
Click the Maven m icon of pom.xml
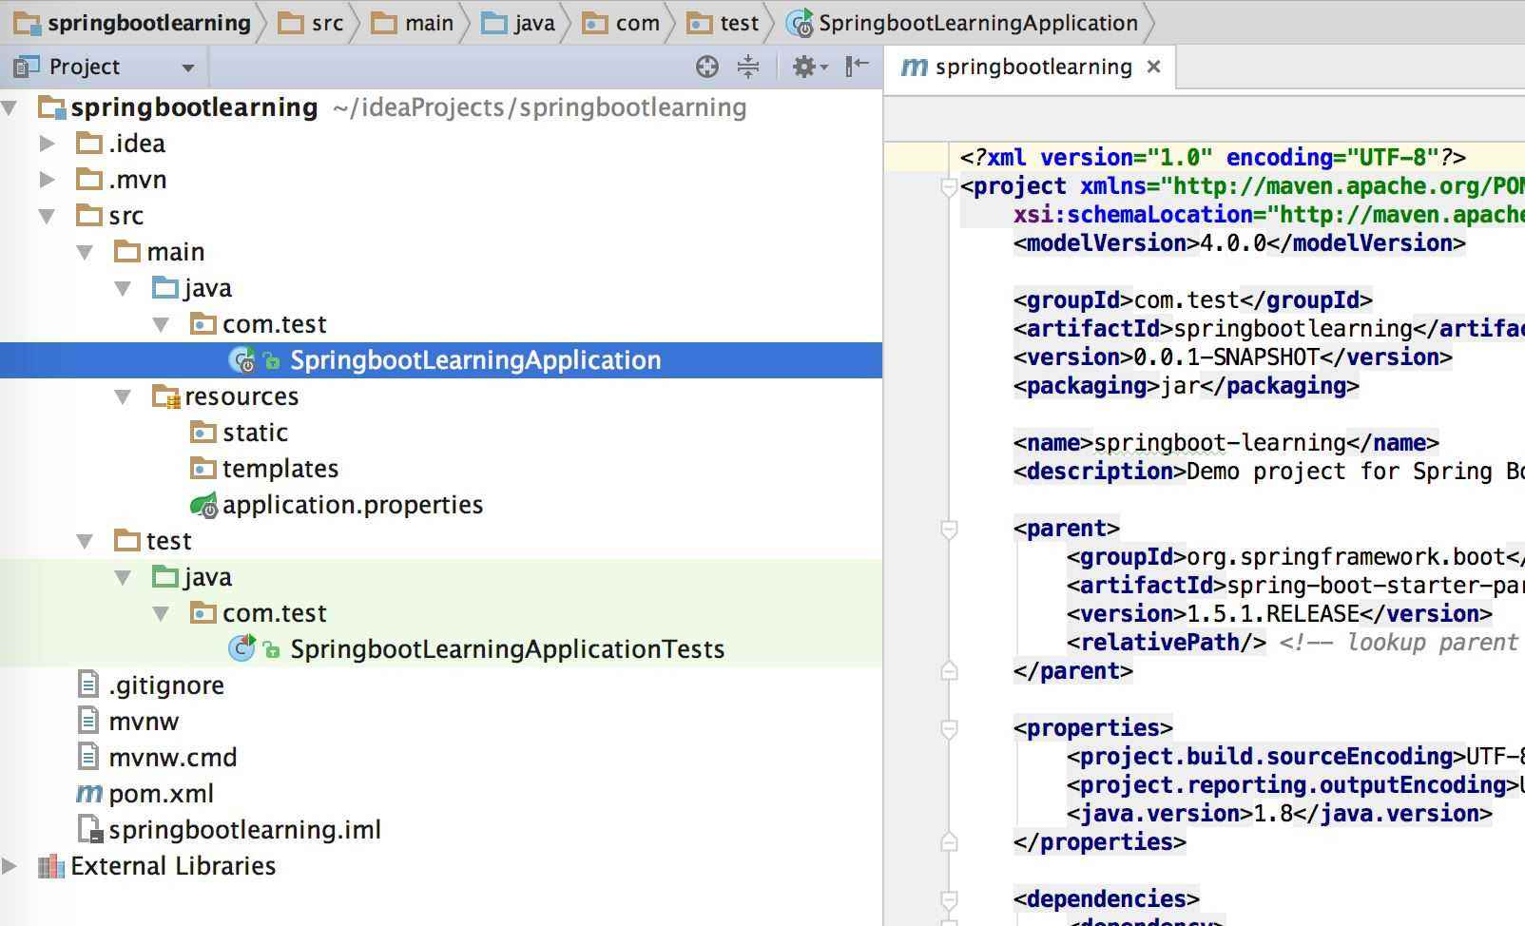click(89, 793)
